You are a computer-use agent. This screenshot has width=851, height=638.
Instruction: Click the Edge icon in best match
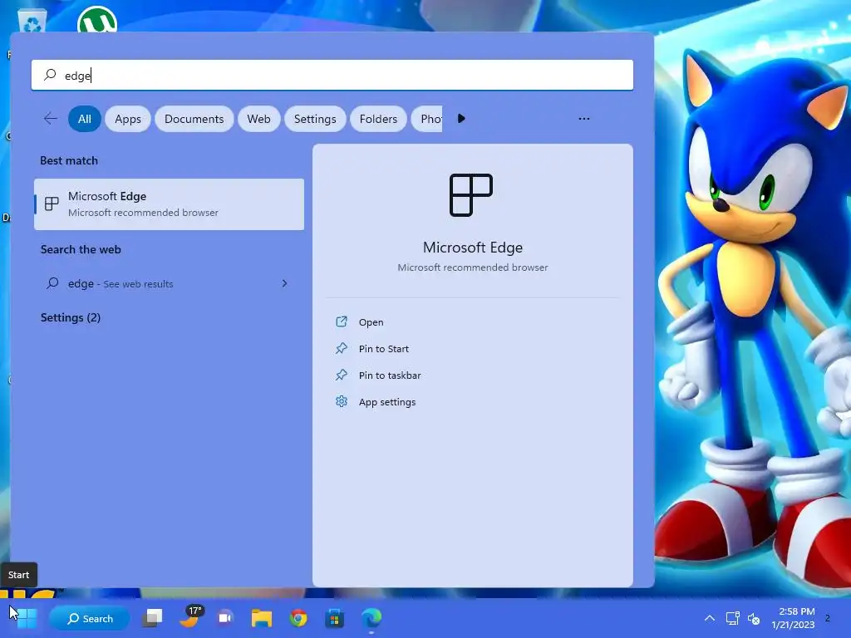click(52, 204)
